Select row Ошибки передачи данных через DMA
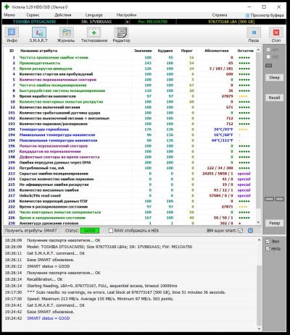Image resolution: width=290 pixels, height=335 pixels. 129,163
